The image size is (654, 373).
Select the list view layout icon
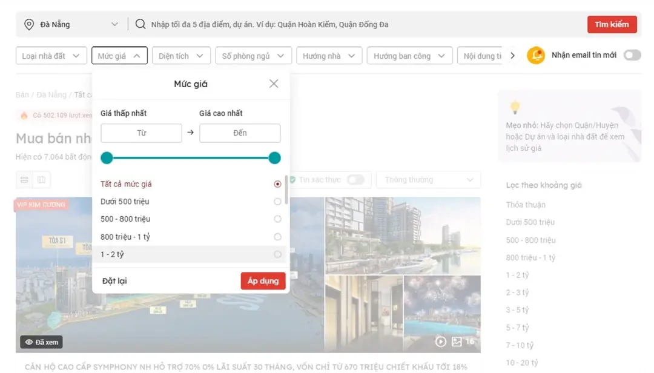click(24, 179)
